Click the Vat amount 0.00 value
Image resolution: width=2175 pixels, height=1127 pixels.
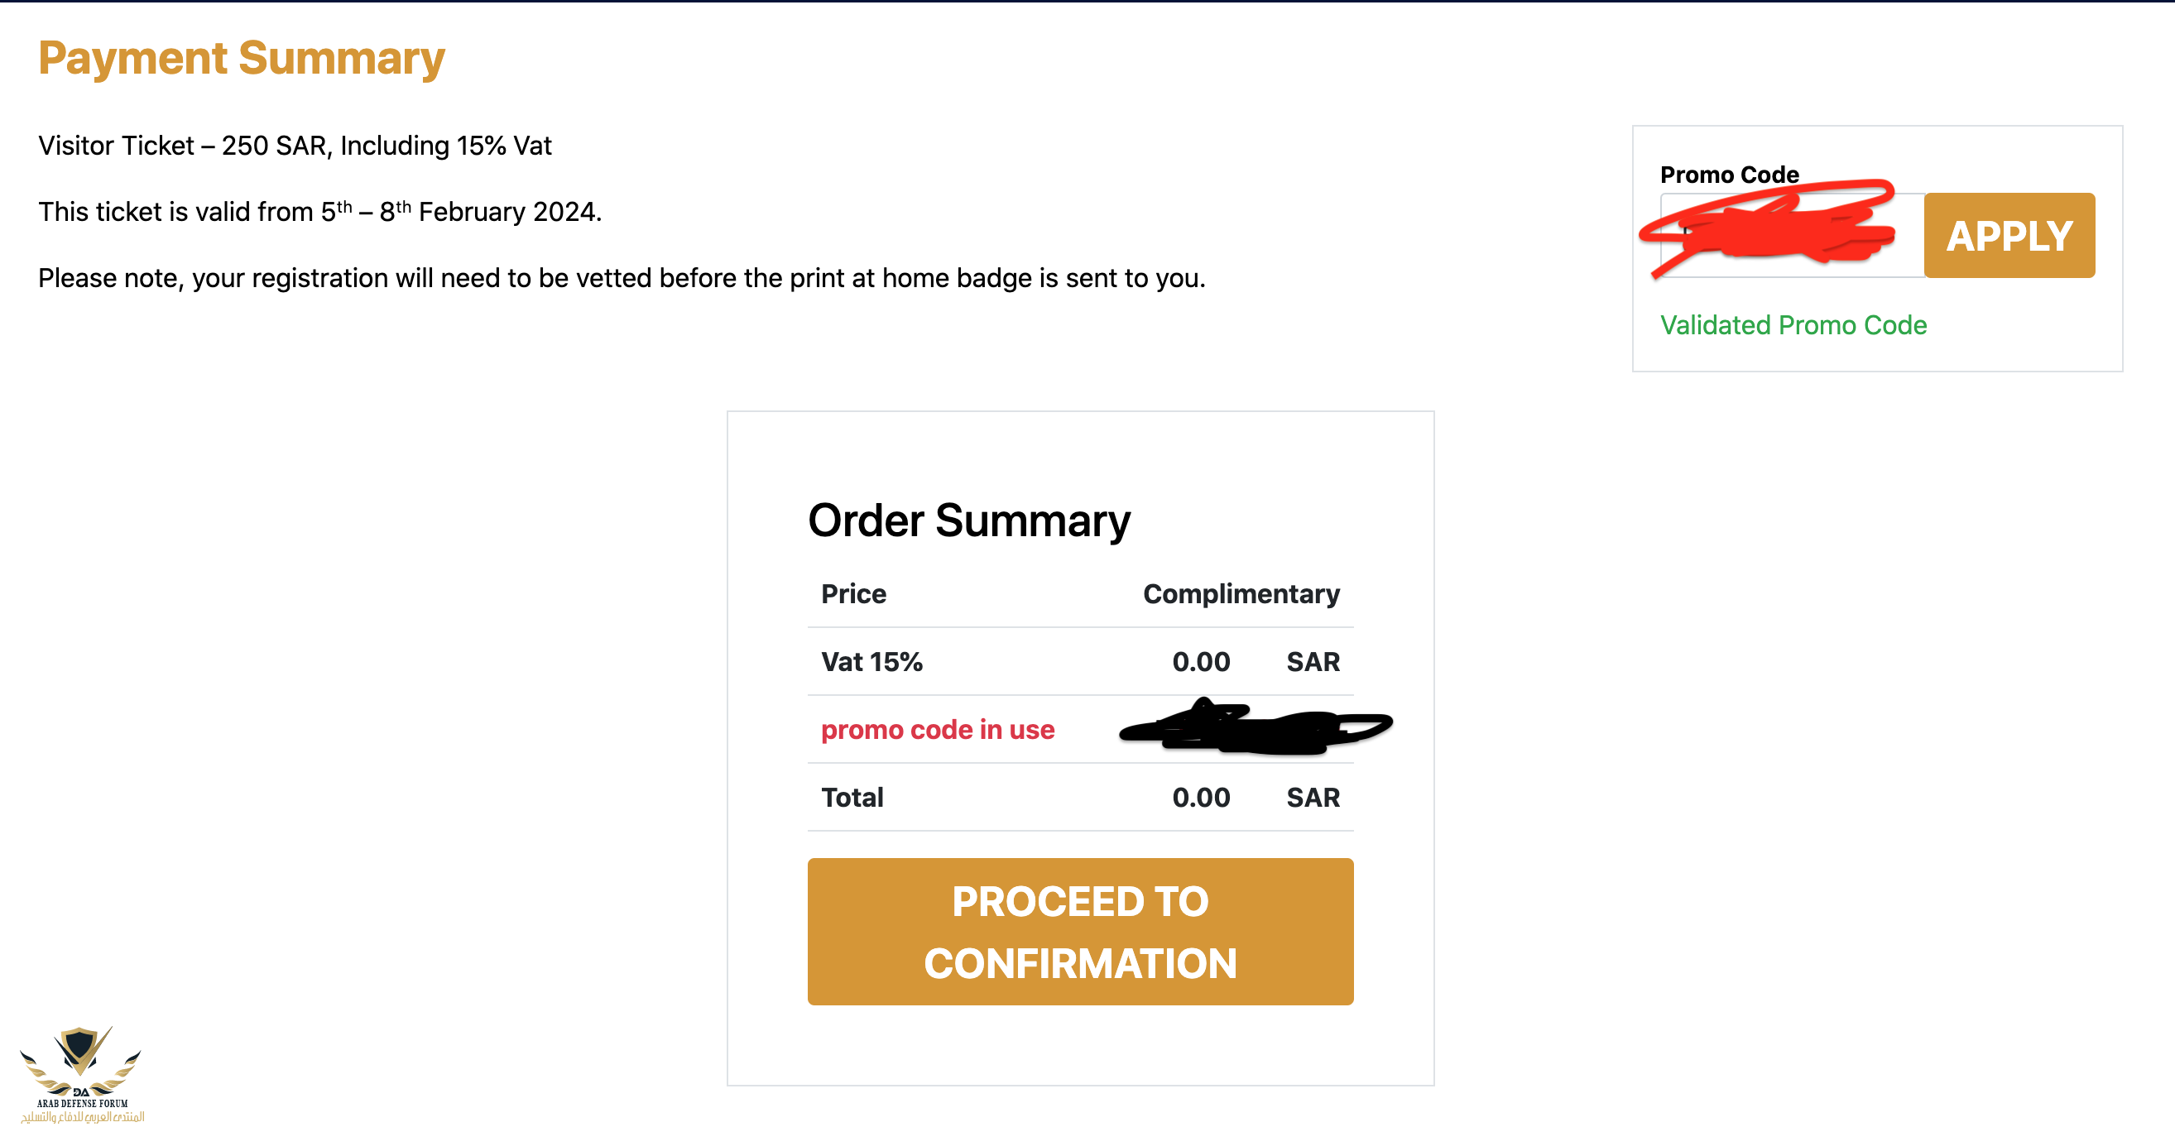pos(1201,661)
